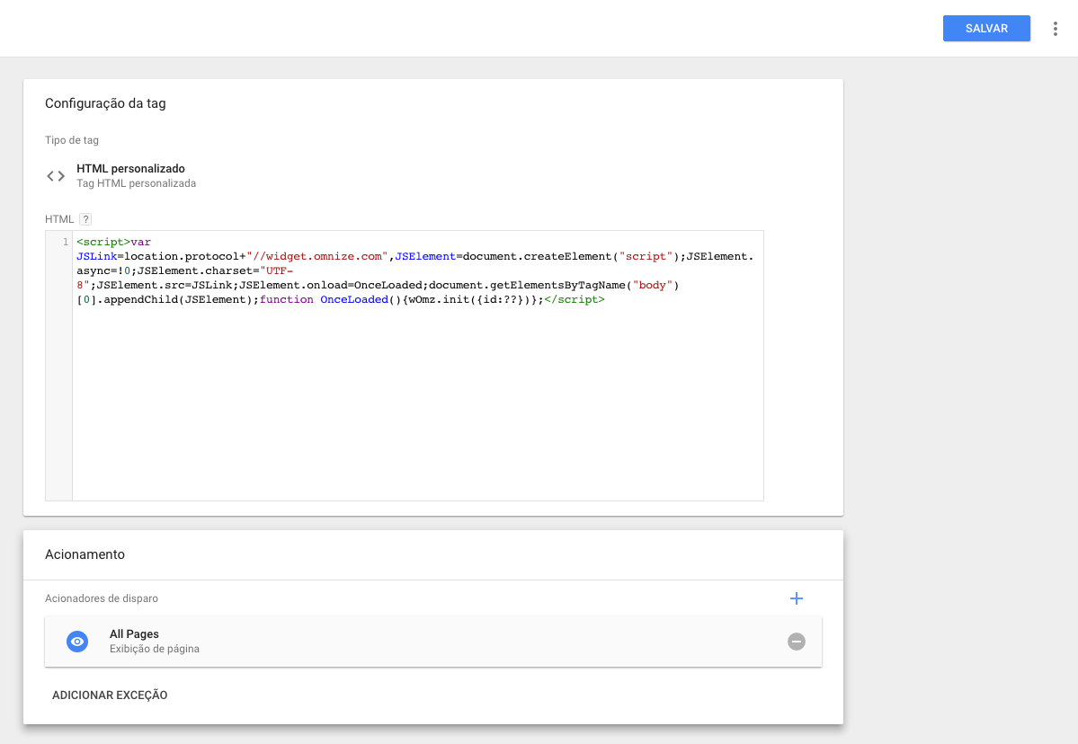Screen dimensions: 1078x744
Task: Click ADICIONAR EXCEÇÃO button
Action: (110, 695)
